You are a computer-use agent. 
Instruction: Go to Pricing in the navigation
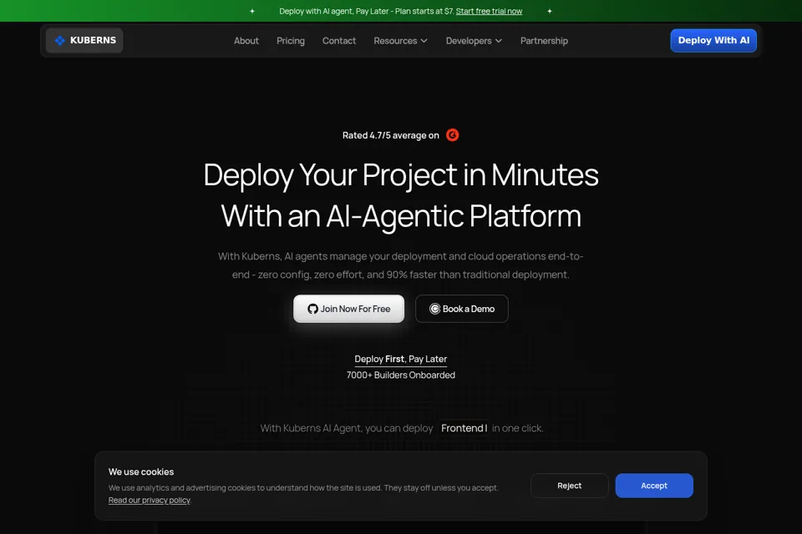click(x=291, y=41)
